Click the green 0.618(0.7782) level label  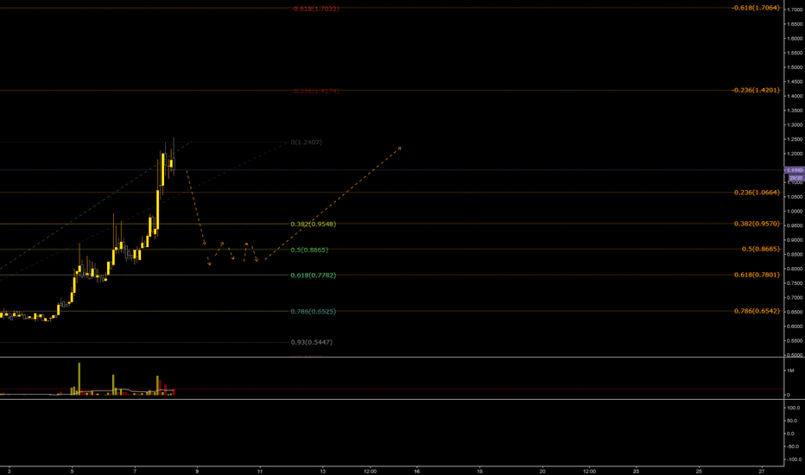point(314,275)
